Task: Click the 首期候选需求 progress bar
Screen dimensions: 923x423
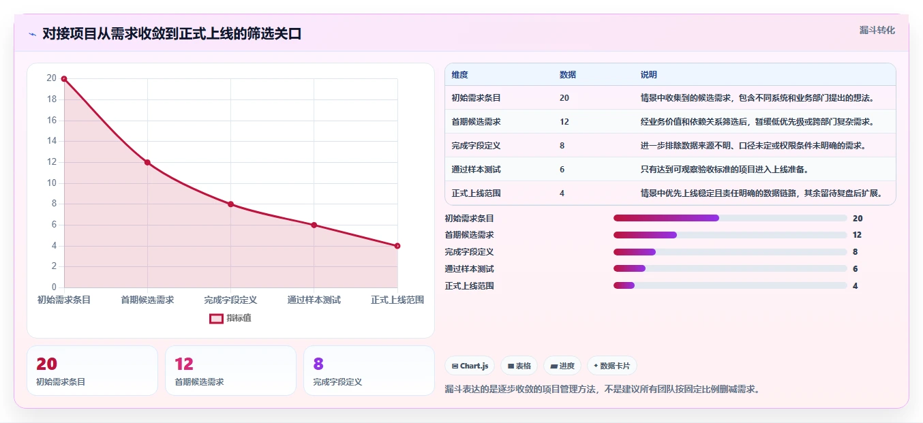Action: 730,235
